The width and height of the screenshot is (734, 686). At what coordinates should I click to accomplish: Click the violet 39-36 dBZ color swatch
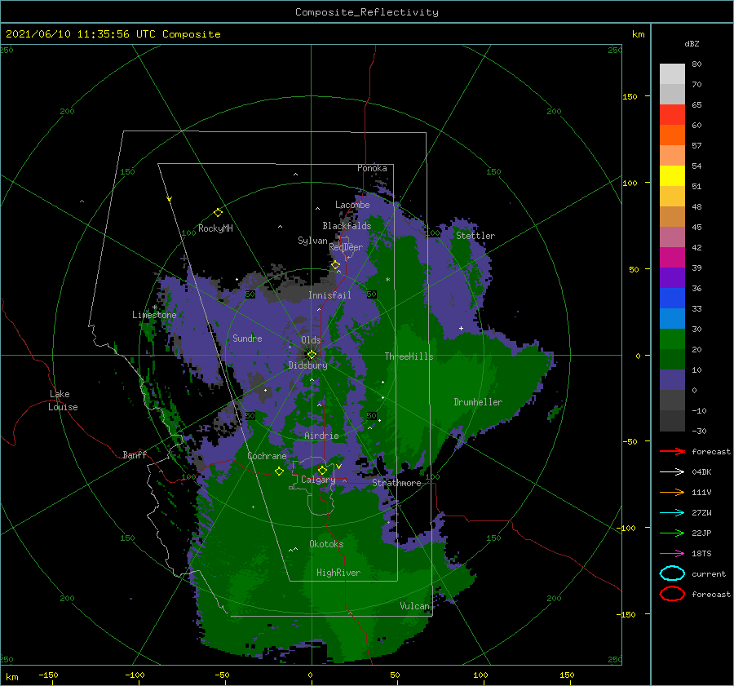point(672,277)
